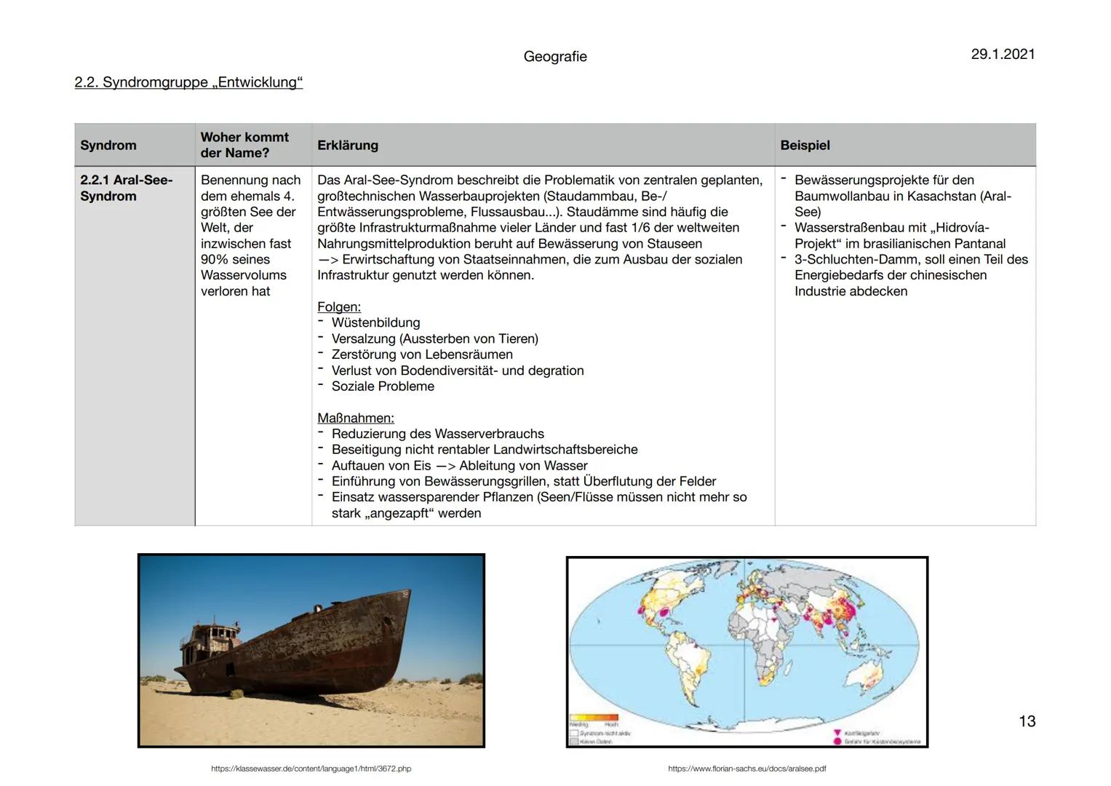Click 'Energiebedarfs der chinesischen' line

click(x=891, y=275)
